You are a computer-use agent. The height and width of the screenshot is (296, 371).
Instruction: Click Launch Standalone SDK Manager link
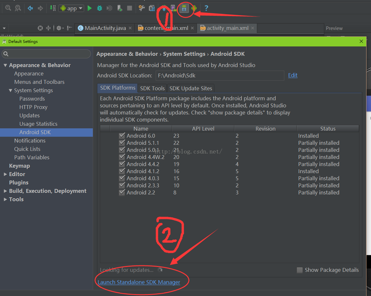[139, 282]
